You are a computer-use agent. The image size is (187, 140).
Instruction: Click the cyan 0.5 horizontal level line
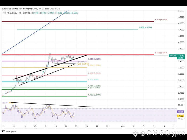click(44, 82)
